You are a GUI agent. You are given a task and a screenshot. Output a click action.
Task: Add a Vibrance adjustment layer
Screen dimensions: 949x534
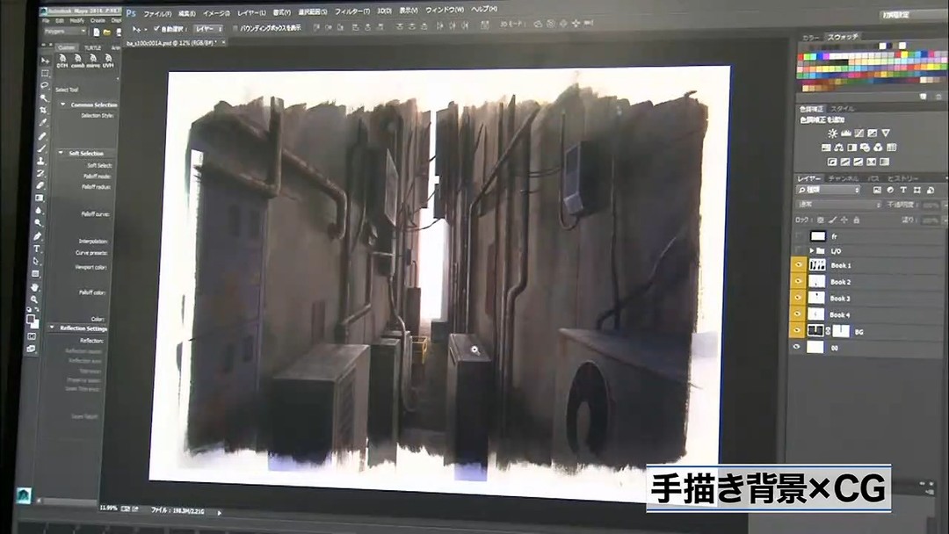tap(886, 133)
